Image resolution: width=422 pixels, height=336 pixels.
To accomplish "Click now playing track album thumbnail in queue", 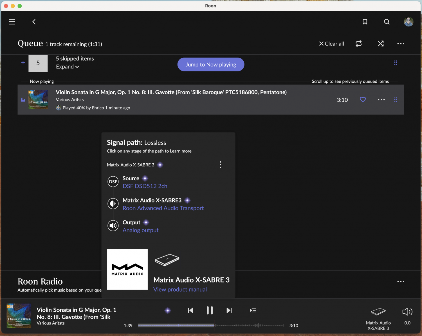I will pos(38,100).
